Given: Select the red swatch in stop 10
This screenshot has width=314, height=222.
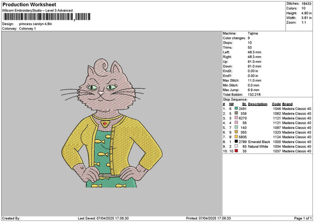Looking at the screenshot, I should pos(237,151).
